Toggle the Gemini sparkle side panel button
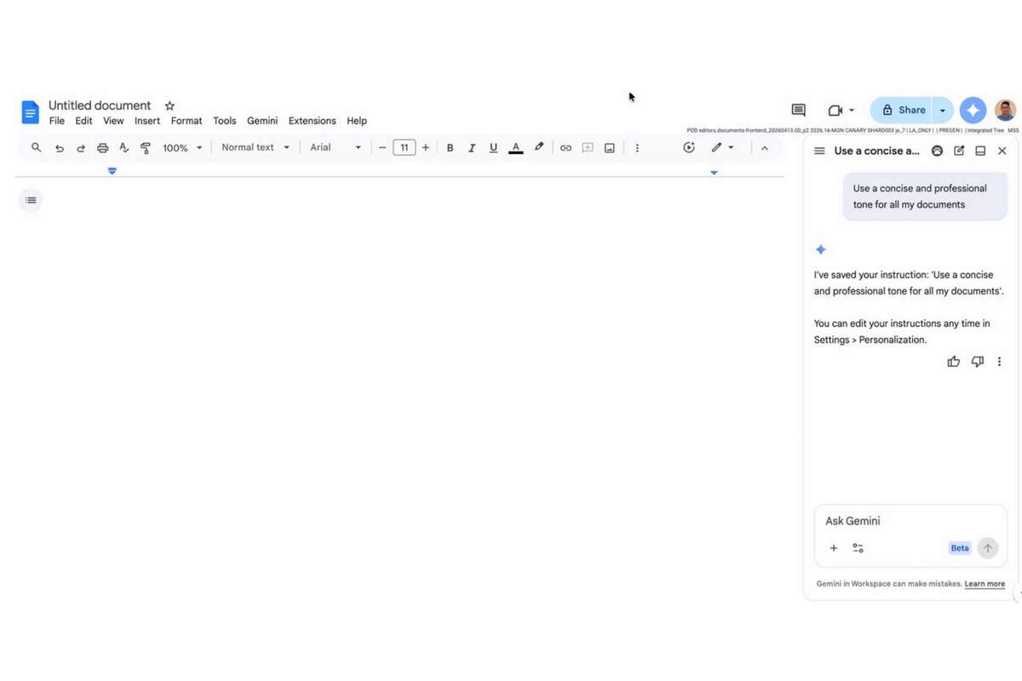1022x681 pixels. (x=973, y=110)
